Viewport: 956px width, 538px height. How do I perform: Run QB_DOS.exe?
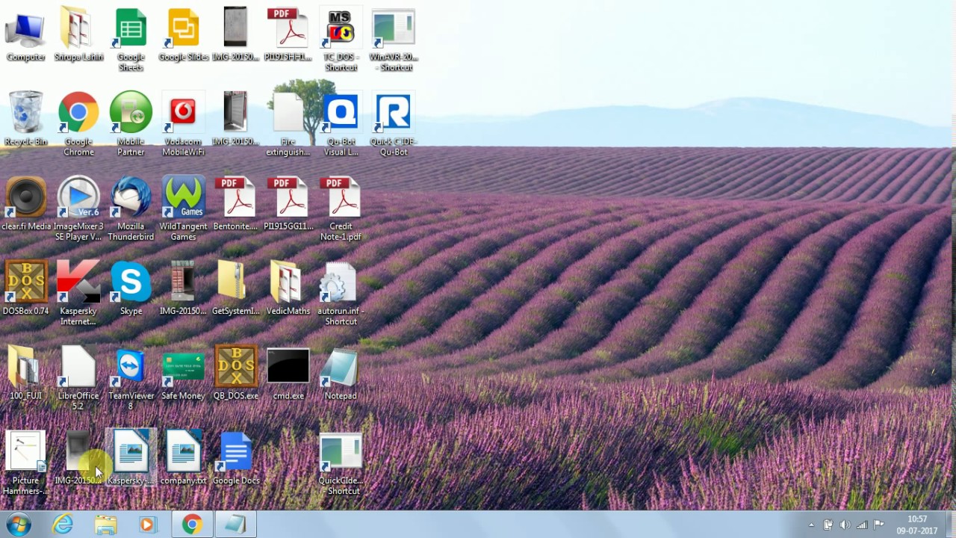tap(236, 373)
